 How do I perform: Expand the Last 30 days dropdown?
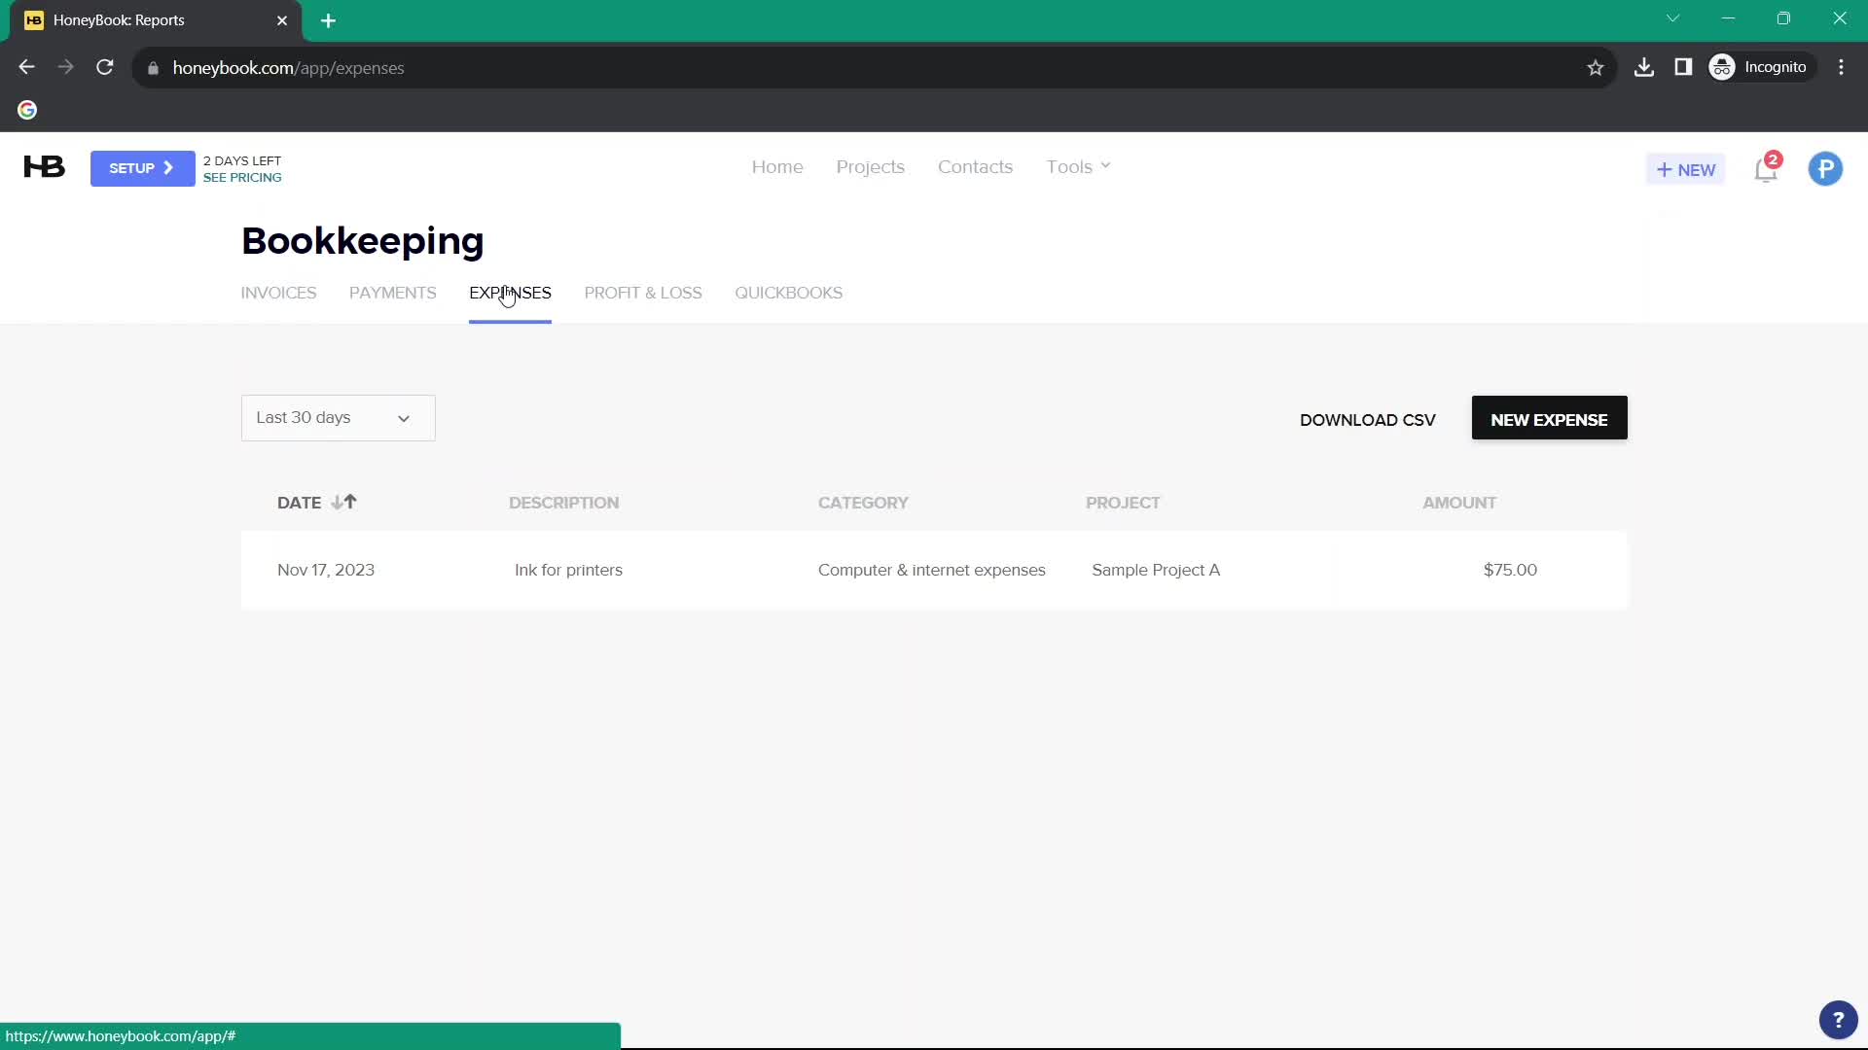click(338, 418)
